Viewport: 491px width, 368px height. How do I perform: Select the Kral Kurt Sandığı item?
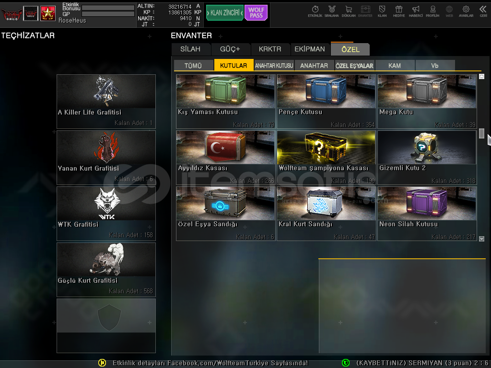click(x=326, y=213)
